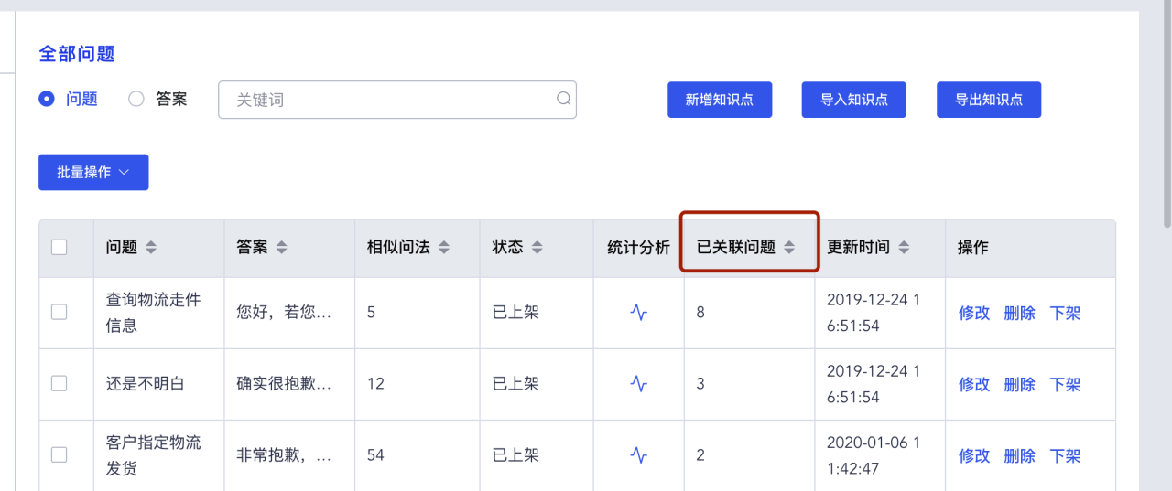Expand the 批量操作 dropdown
Viewport: 1172px width, 491px height.
[93, 172]
